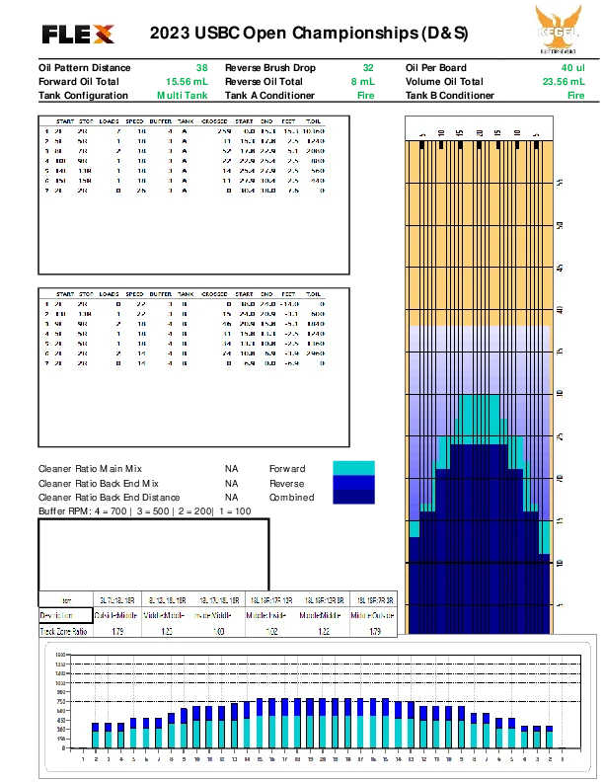This screenshot has width=604, height=782.
Task: Click the reverse brush drop value '32'
Action: click(x=368, y=68)
